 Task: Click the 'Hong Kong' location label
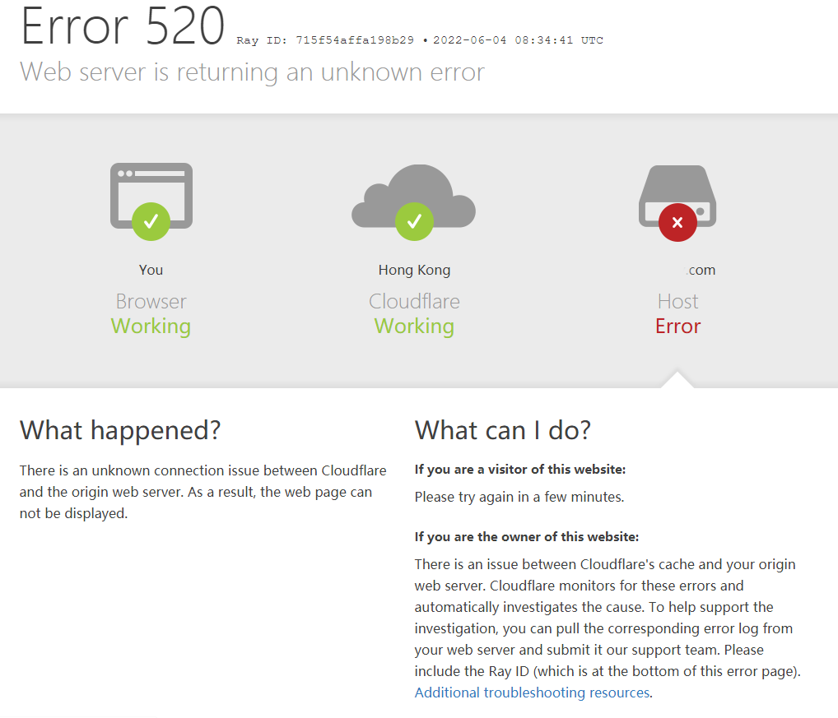[x=414, y=270]
